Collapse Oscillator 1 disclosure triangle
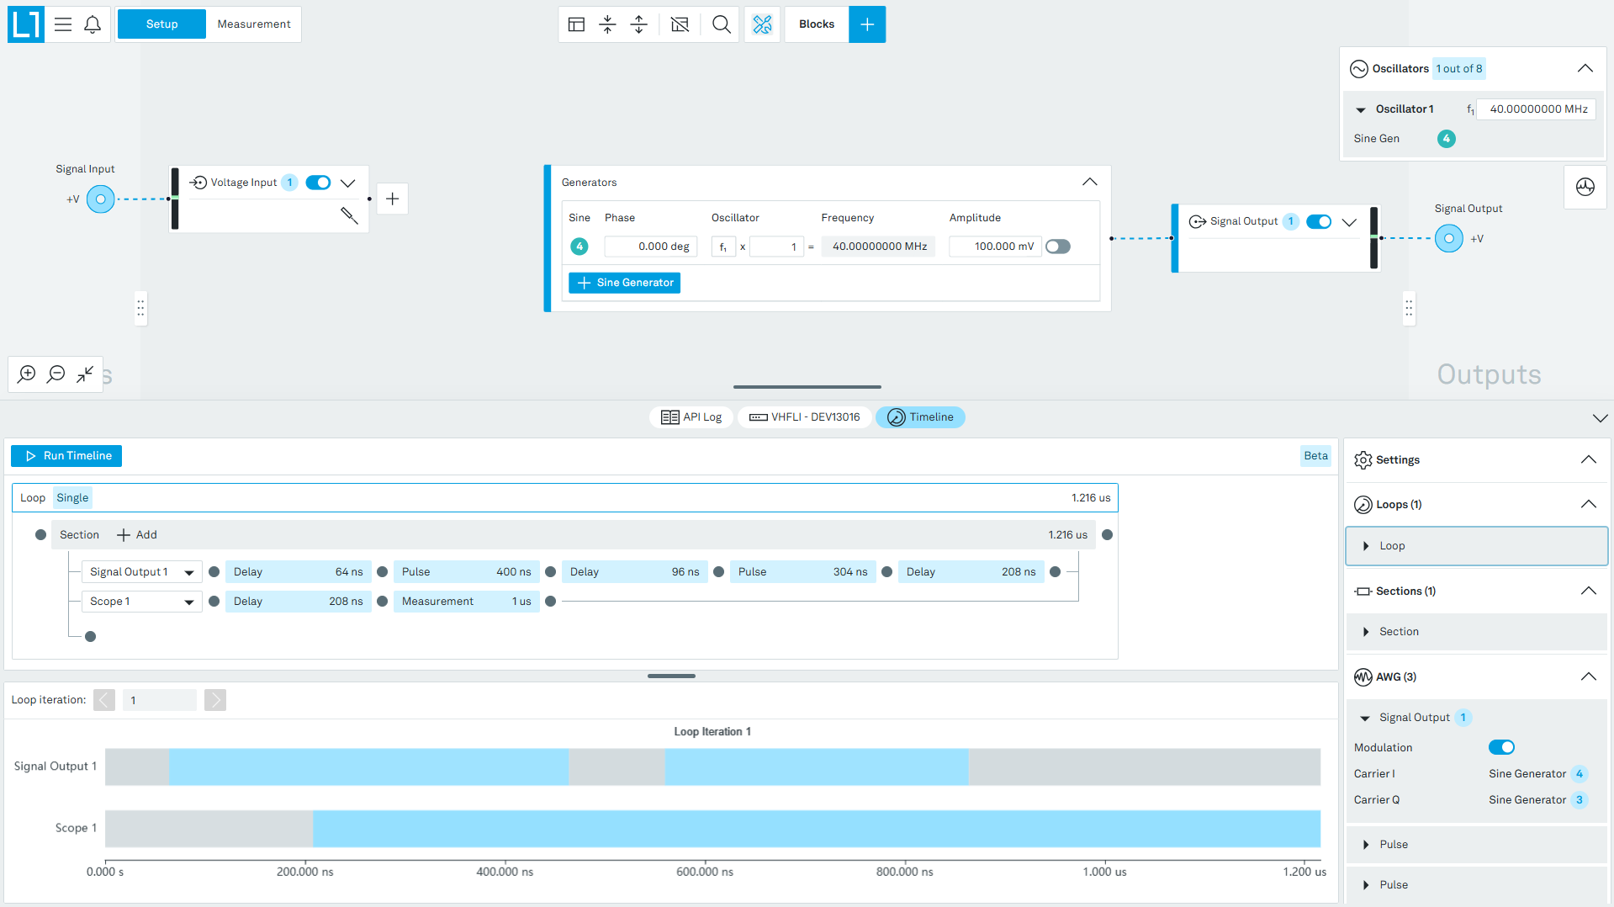 click(x=1360, y=110)
